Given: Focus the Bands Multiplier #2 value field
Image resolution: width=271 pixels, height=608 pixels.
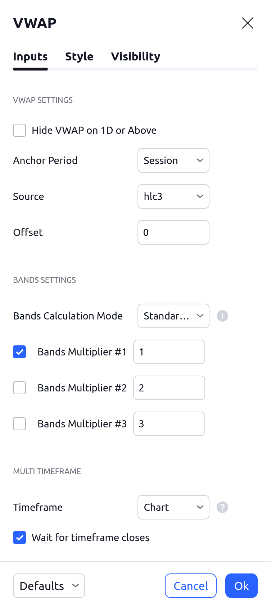Looking at the screenshot, I should pos(169,388).
